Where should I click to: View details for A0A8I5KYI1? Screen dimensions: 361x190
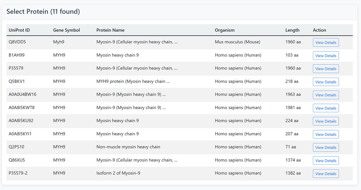point(326,134)
